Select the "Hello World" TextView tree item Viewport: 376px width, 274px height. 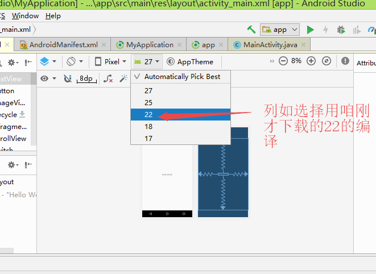(x=18, y=194)
